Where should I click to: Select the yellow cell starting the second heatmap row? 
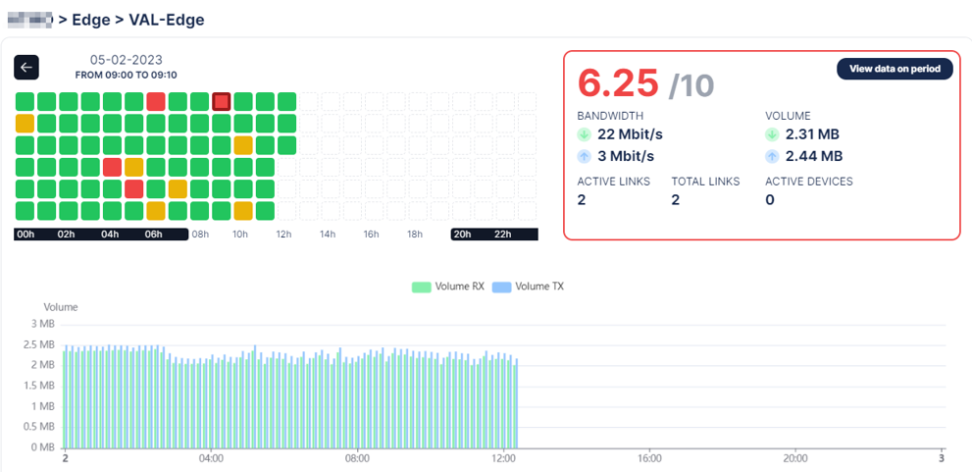point(25,124)
